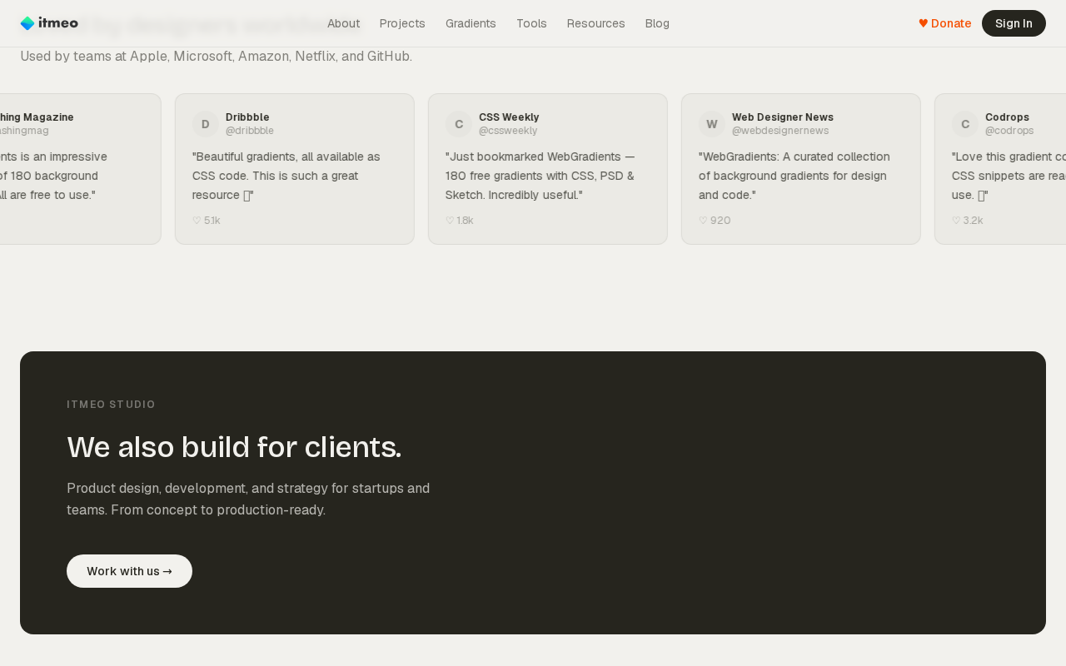Click the "Product design, development, and strategy" paragraph
Screen dimensions: 1066x666
tap(248, 499)
